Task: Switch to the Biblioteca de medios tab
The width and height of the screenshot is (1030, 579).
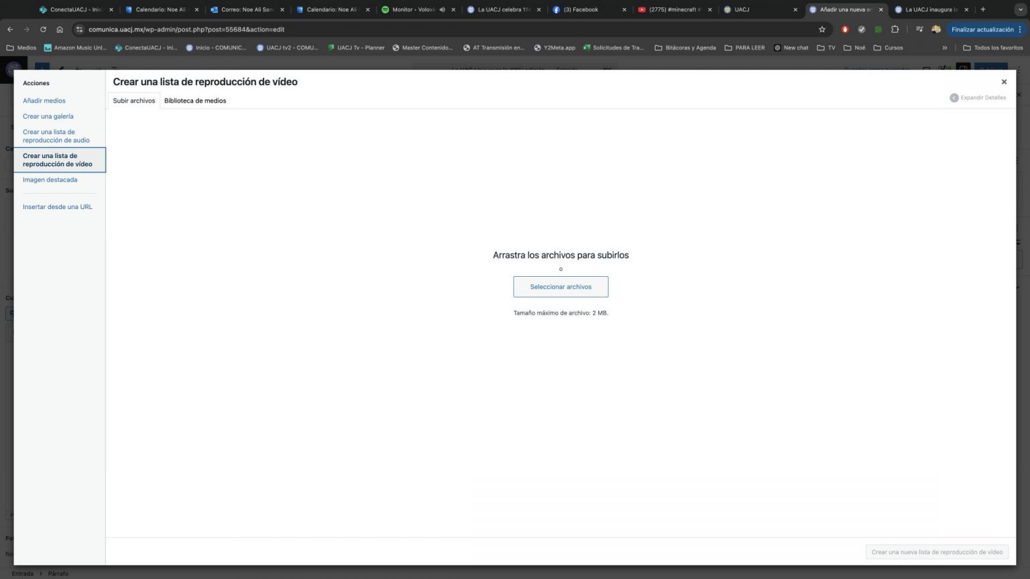Action: point(195,101)
